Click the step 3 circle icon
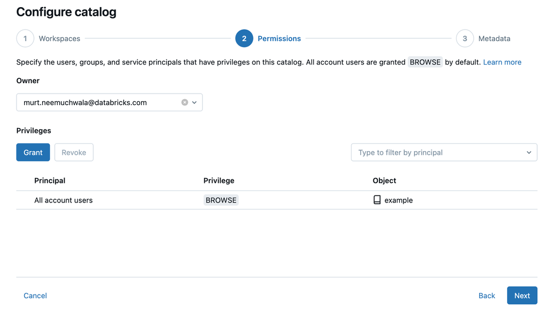Image resolution: width=547 pixels, height=318 pixels. [x=465, y=39]
